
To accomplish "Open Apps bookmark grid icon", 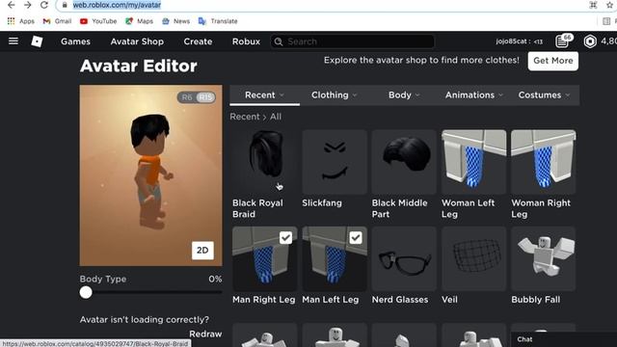I will pyautogui.click(x=11, y=21).
